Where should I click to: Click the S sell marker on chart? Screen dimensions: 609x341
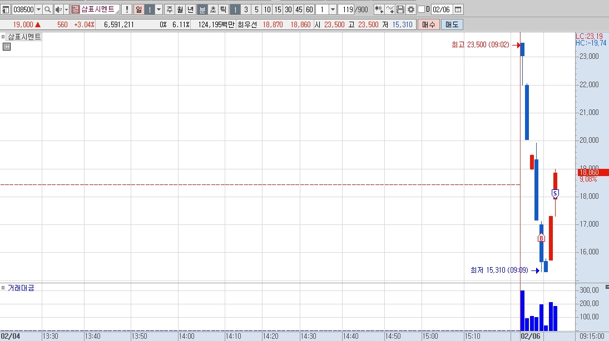click(556, 193)
